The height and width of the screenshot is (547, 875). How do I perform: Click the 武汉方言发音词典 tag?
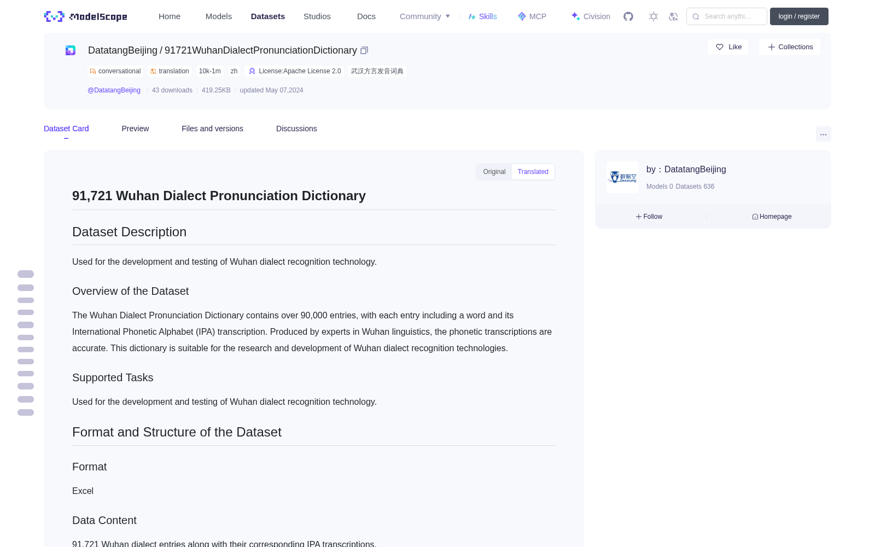click(377, 71)
